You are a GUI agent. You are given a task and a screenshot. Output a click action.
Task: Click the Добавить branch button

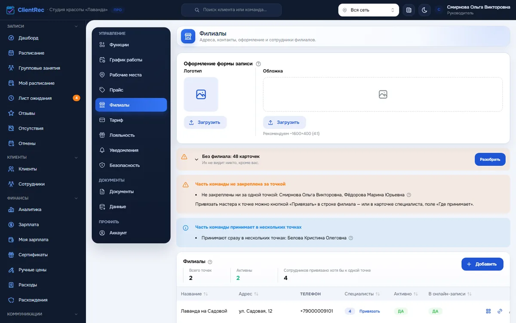(482, 264)
